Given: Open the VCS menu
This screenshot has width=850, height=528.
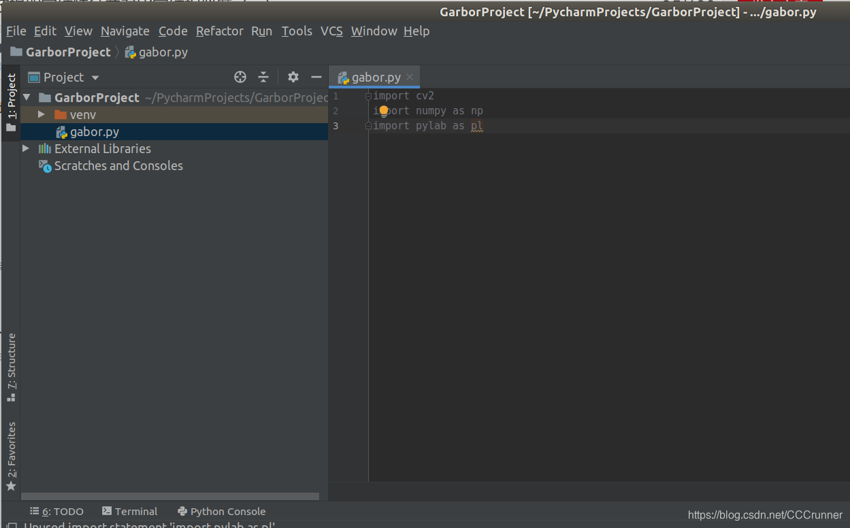Looking at the screenshot, I should click(x=331, y=31).
